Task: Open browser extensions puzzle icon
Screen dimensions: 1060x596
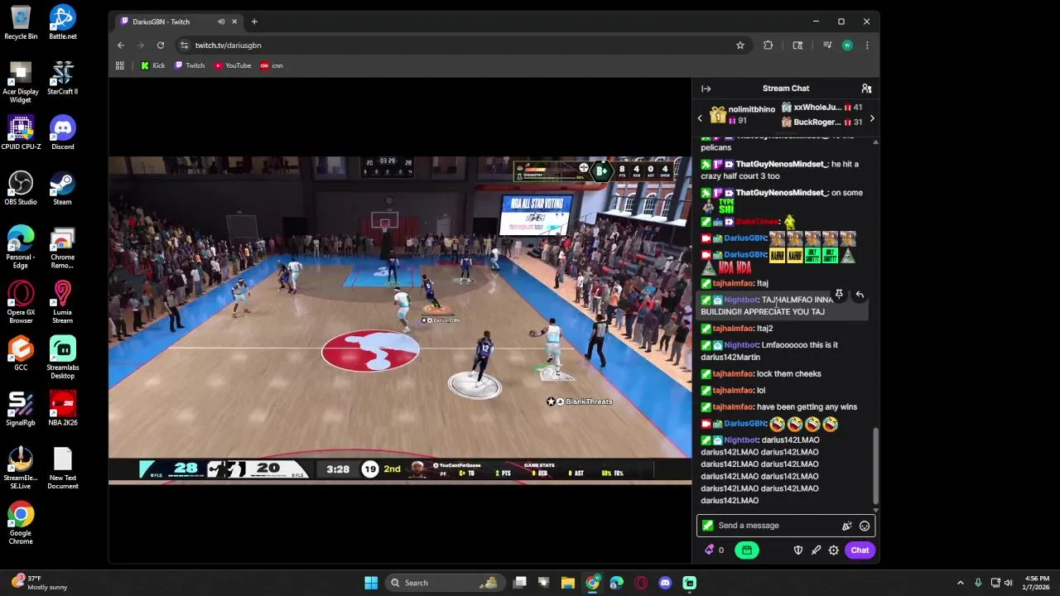Action: [x=768, y=46]
